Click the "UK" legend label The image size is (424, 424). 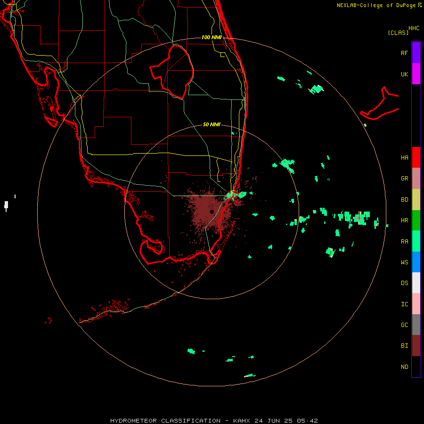404,74
